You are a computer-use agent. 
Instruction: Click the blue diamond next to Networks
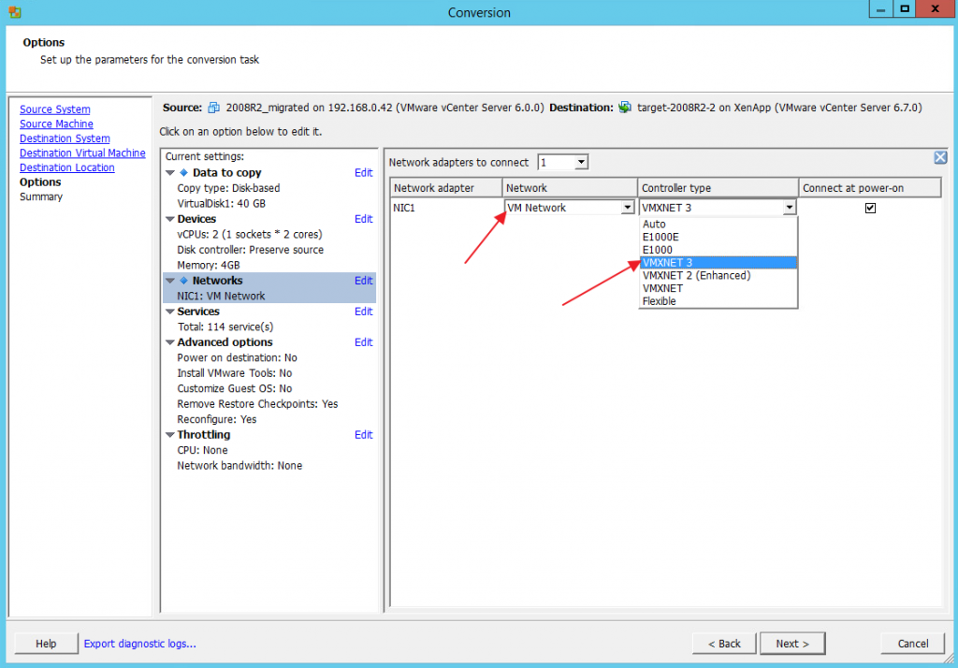pyautogui.click(x=183, y=281)
